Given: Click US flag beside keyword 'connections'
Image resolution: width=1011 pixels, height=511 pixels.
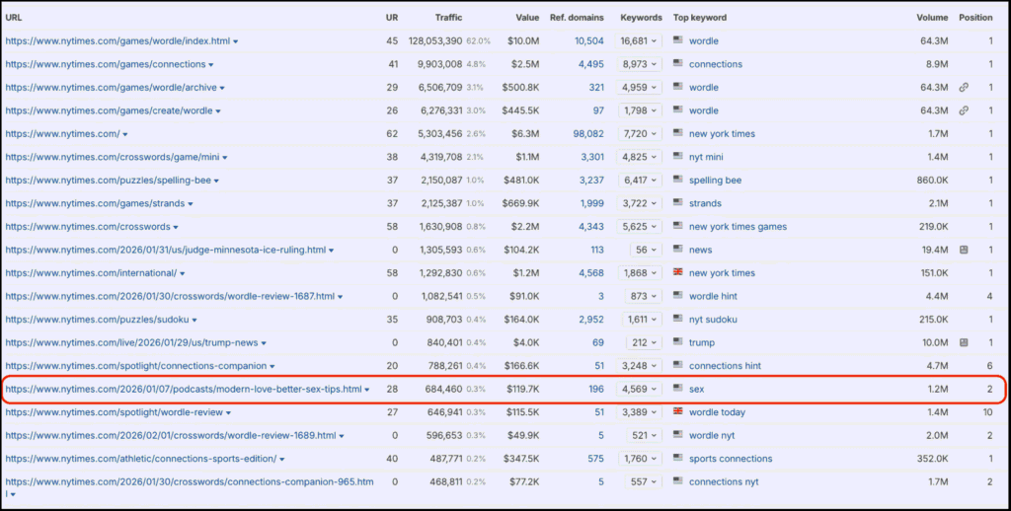Looking at the screenshot, I should tap(677, 64).
